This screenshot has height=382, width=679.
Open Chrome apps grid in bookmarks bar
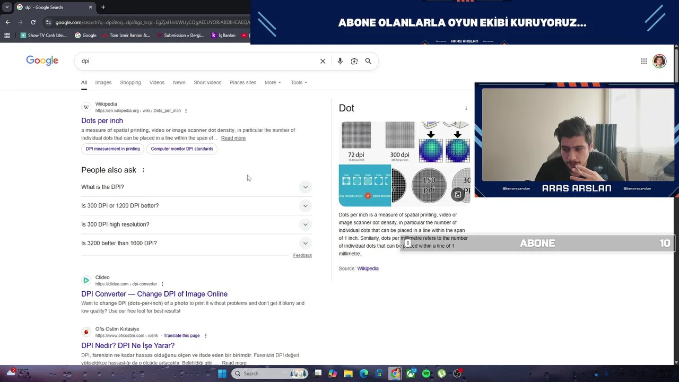[7, 36]
